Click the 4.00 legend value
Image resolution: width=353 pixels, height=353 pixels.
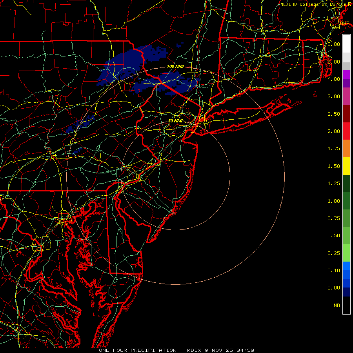pyautogui.click(x=334, y=79)
